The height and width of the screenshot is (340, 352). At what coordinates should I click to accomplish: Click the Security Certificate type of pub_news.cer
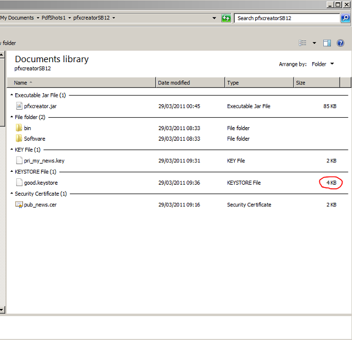249,205
